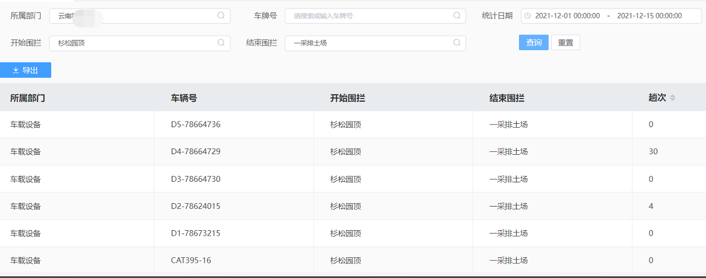The height and width of the screenshot is (278, 706).
Task: Export data with 导出 button
Action: coord(25,70)
